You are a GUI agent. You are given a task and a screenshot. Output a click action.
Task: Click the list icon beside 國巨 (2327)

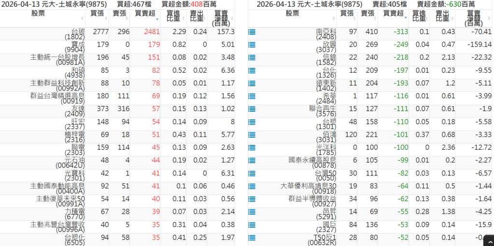[x=252, y=224]
